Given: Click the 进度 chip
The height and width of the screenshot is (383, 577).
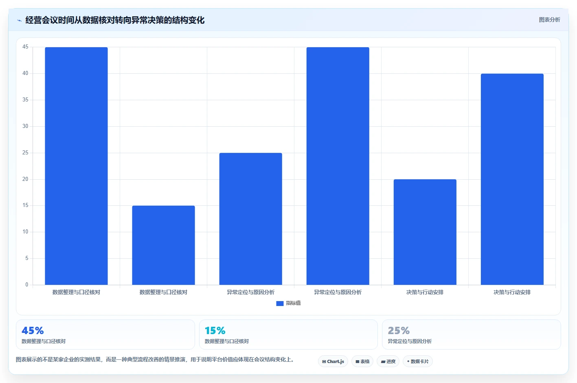Looking at the screenshot, I should [388, 361].
